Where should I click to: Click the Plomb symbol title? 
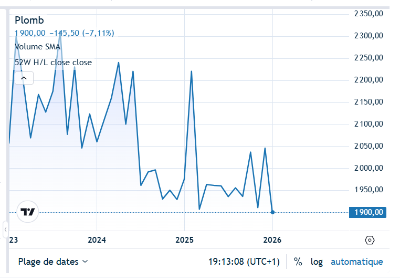point(29,20)
